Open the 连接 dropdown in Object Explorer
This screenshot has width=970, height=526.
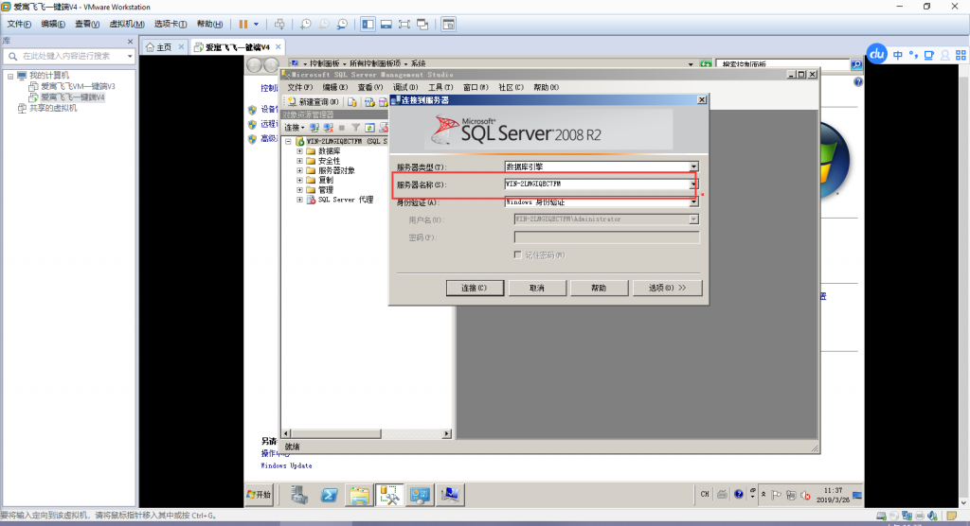[294, 128]
